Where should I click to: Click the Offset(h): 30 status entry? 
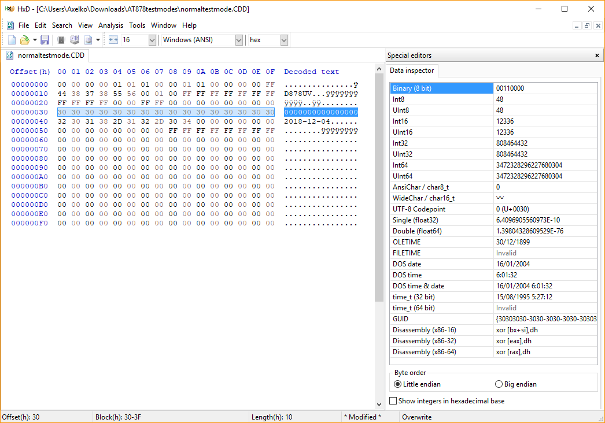(21, 417)
